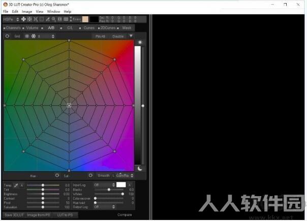307x221 pixels.
Task: Click the Temp eyedropper icon
Action: [x=16, y=185]
